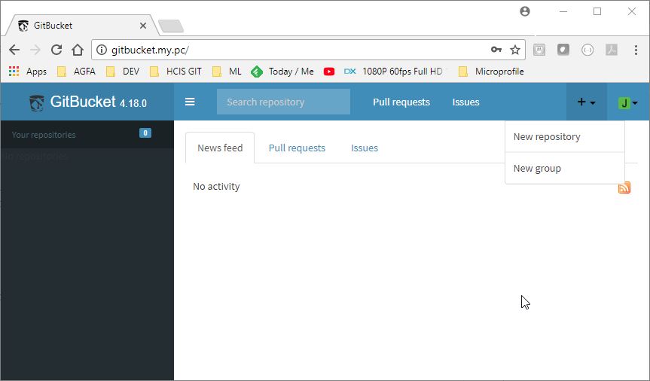This screenshot has width=650, height=381.
Task: Open the YouTube bookmark icon
Action: coord(329,72)
